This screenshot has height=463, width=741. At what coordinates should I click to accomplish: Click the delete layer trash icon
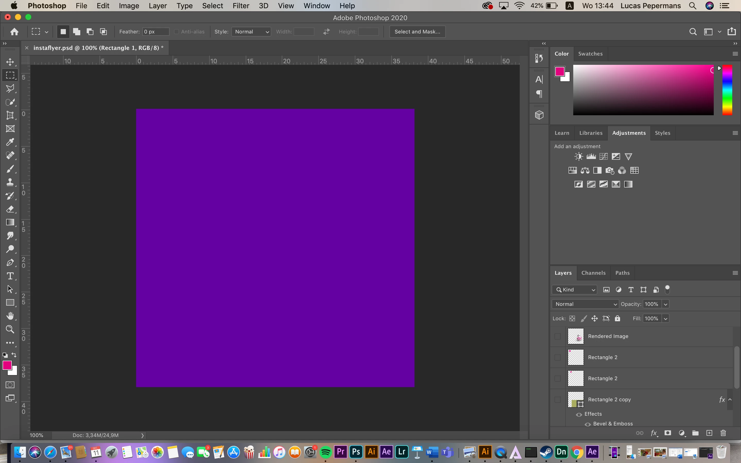723,433
